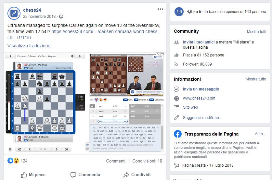The image size is (272, 180).
Task: Click Invita i tuoi amici link
Action: (x=199, y=42)
